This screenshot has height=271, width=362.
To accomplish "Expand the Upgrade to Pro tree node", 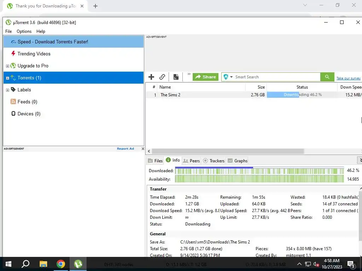I will pos(7,66).
